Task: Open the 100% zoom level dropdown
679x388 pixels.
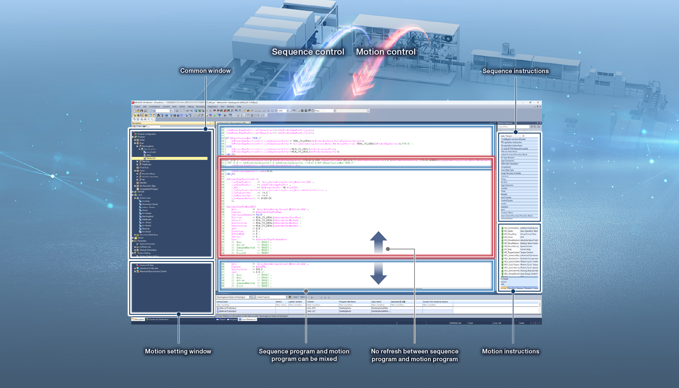Action: pos(287,111)
